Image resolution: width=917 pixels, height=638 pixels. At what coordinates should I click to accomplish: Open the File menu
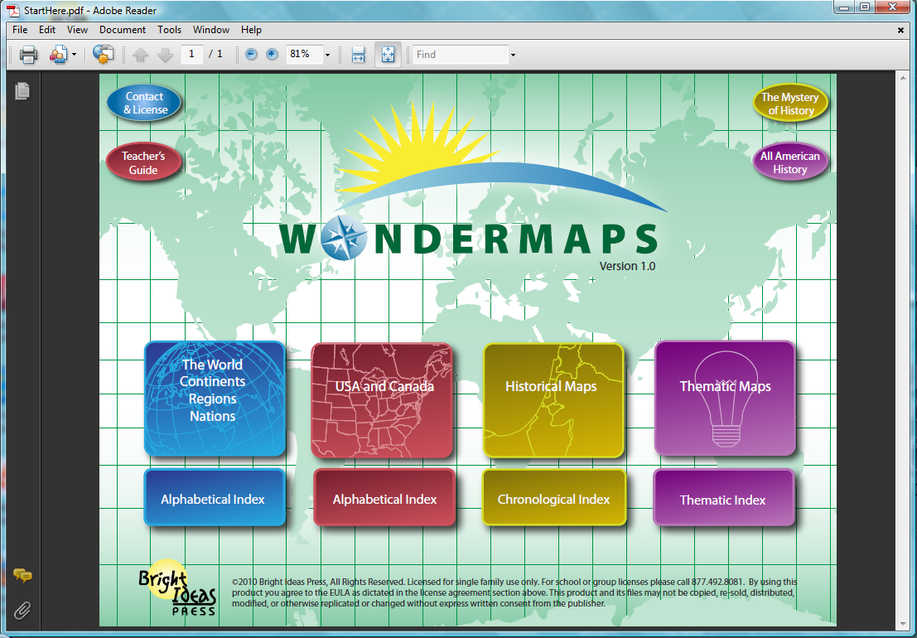click(20, 30)
